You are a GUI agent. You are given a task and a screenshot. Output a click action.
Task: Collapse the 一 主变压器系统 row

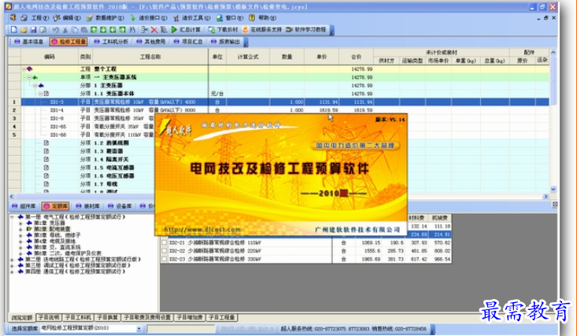[x=29, y=77]
